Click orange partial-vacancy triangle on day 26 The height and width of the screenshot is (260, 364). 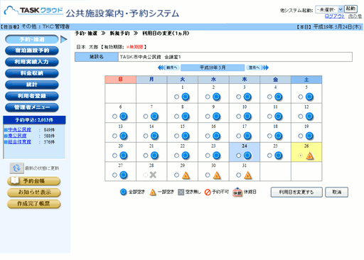310,156
